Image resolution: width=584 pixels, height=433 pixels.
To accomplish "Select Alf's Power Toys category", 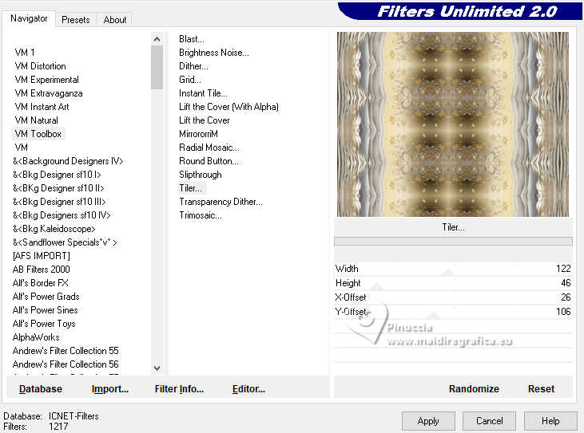I will (x=44, y=324).
